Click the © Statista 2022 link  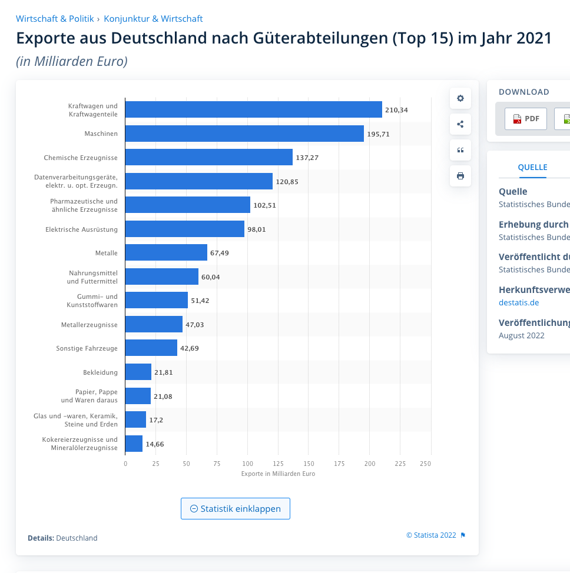click(430, 535)
